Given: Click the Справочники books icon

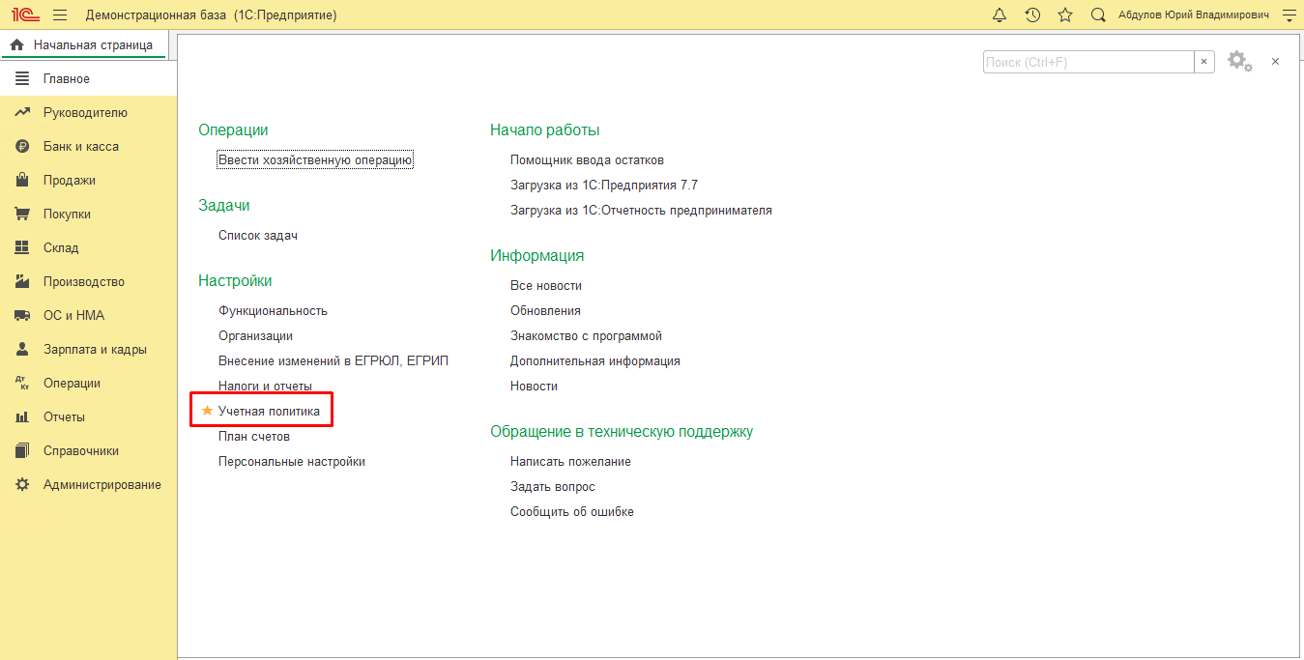Looking at the screenshot, I should point(22,450).
